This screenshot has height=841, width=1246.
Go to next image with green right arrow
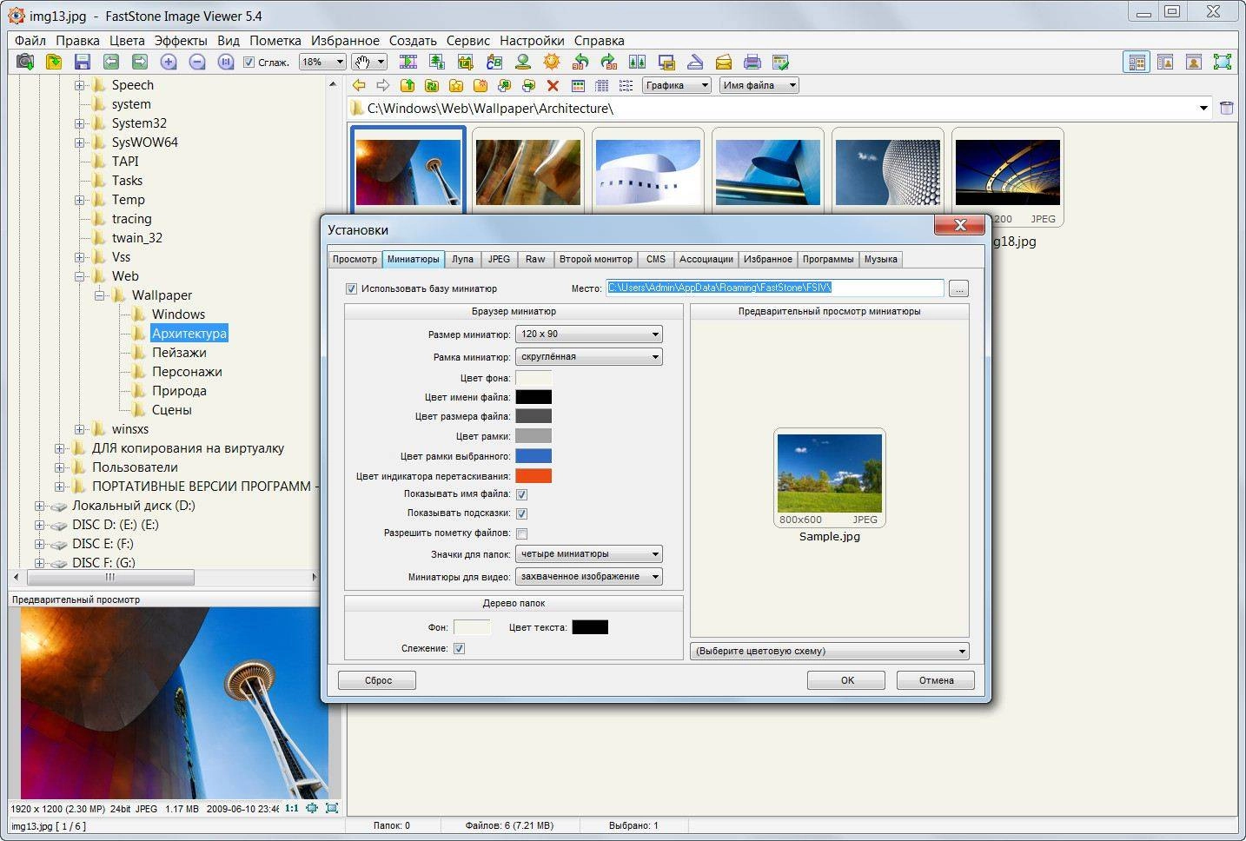click(x=140, y=62)
